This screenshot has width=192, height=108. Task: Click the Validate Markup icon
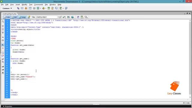point(64,17)
